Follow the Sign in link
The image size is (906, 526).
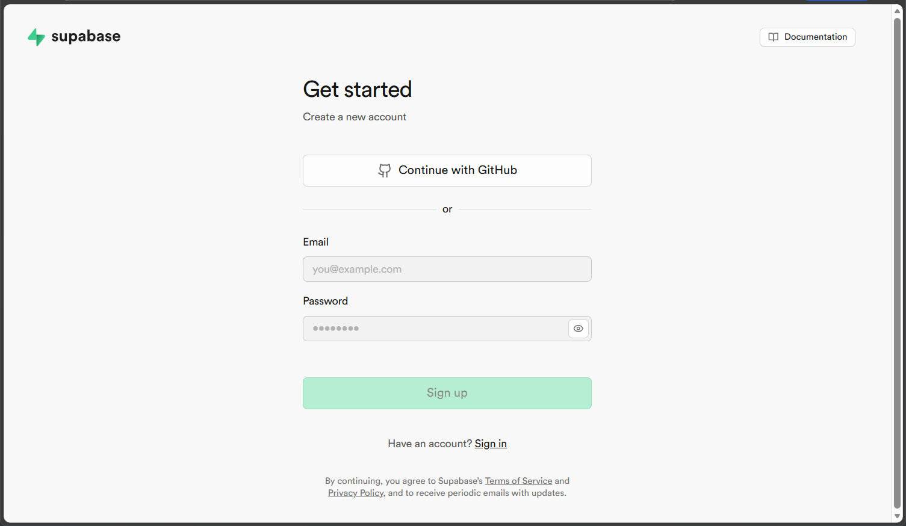491,444
